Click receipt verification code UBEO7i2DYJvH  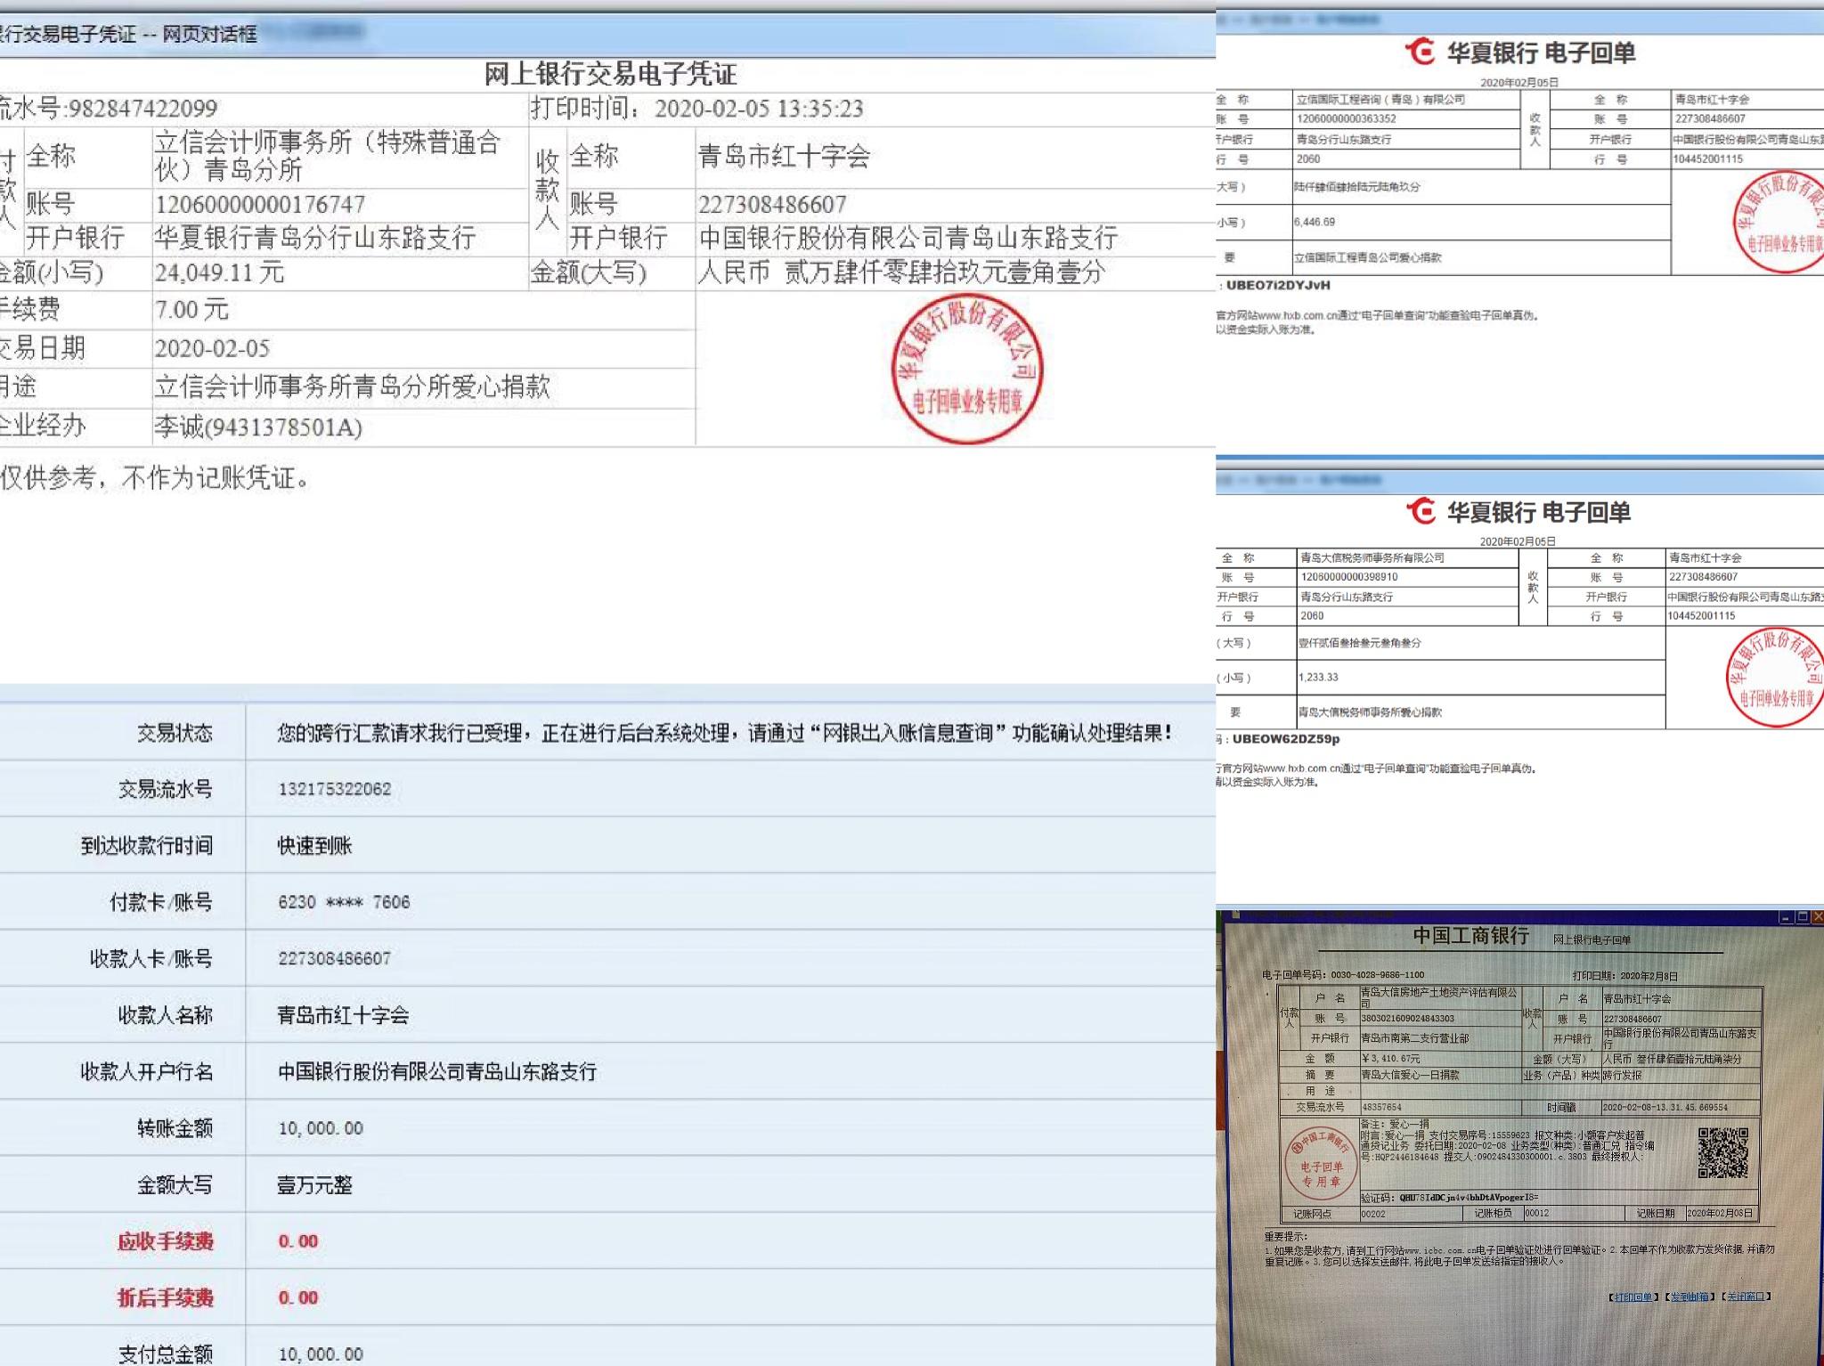(1278, 285)
